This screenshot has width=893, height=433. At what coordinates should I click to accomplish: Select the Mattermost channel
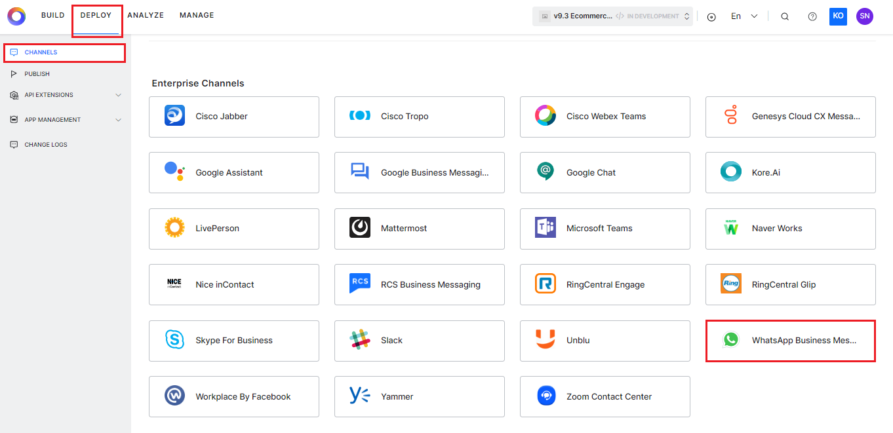(419, 228)
